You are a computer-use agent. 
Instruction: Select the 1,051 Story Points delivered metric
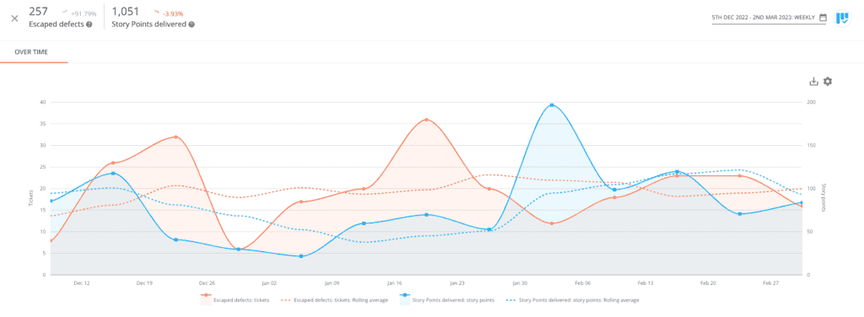point(154,17)
